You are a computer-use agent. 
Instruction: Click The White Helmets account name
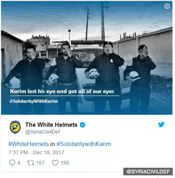(51, 125)
